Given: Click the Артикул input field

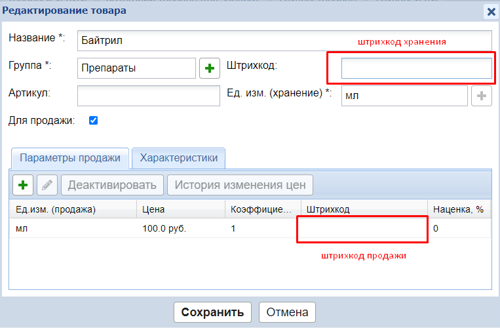Looking at the screenshot, I should click(148, 96).
